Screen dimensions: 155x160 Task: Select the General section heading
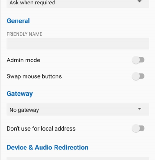[x=18, y=21]
